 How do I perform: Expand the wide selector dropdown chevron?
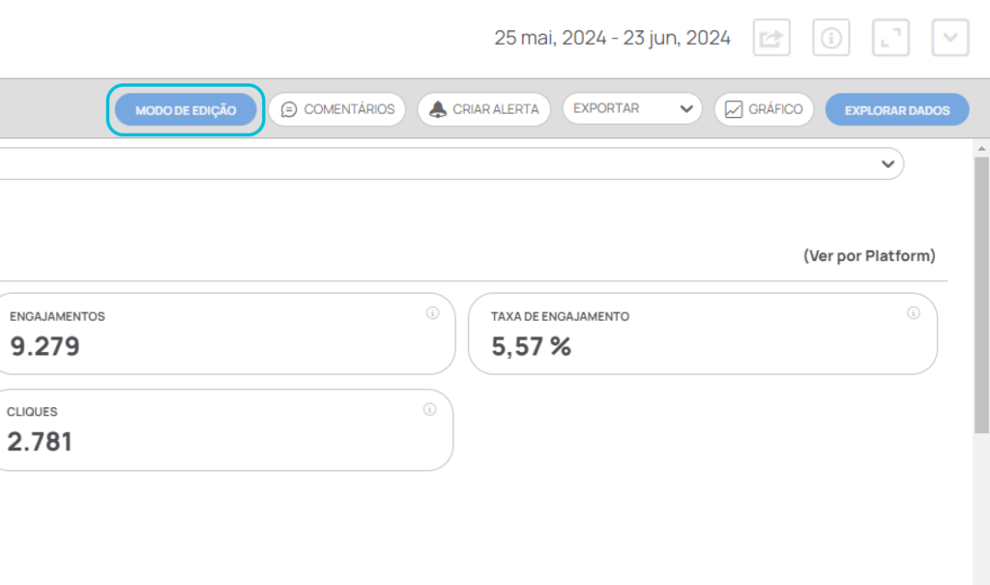888,164
